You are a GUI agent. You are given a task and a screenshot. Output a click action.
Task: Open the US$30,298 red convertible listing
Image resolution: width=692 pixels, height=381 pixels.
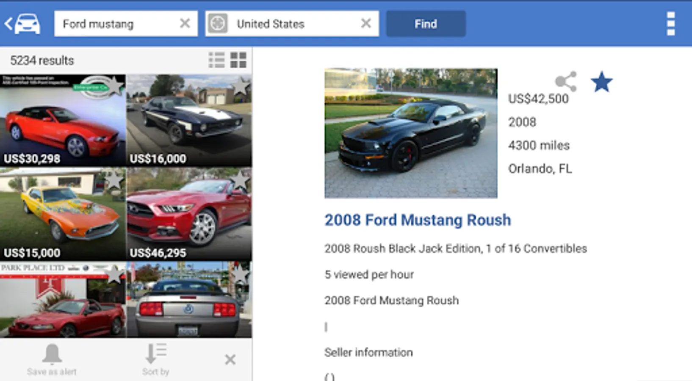pyautogui.click(x=63, y=121)
